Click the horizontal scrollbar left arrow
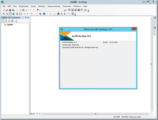The image size is (158, 120). coord(42,114)
